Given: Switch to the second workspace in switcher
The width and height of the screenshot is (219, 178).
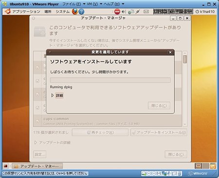Looking at the screenshot, I should [x=206, y=166].
